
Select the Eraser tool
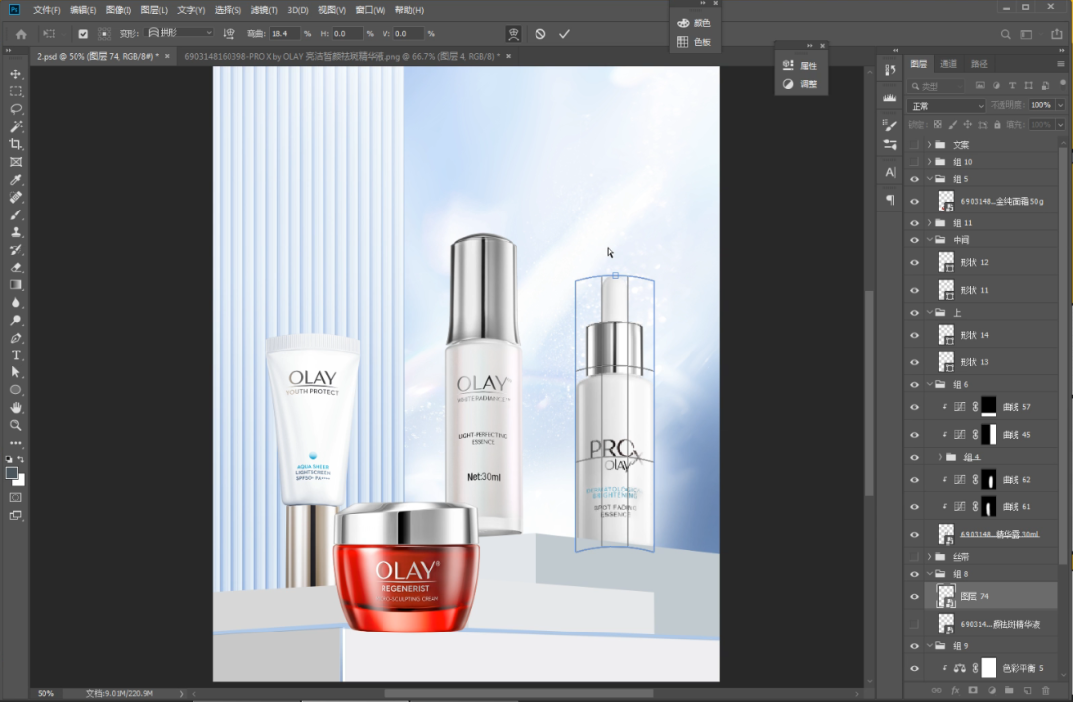coord(15,267)
